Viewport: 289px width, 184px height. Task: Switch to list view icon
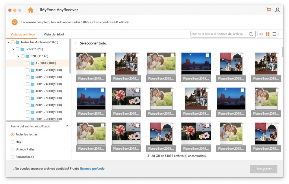tap(274, 34)
